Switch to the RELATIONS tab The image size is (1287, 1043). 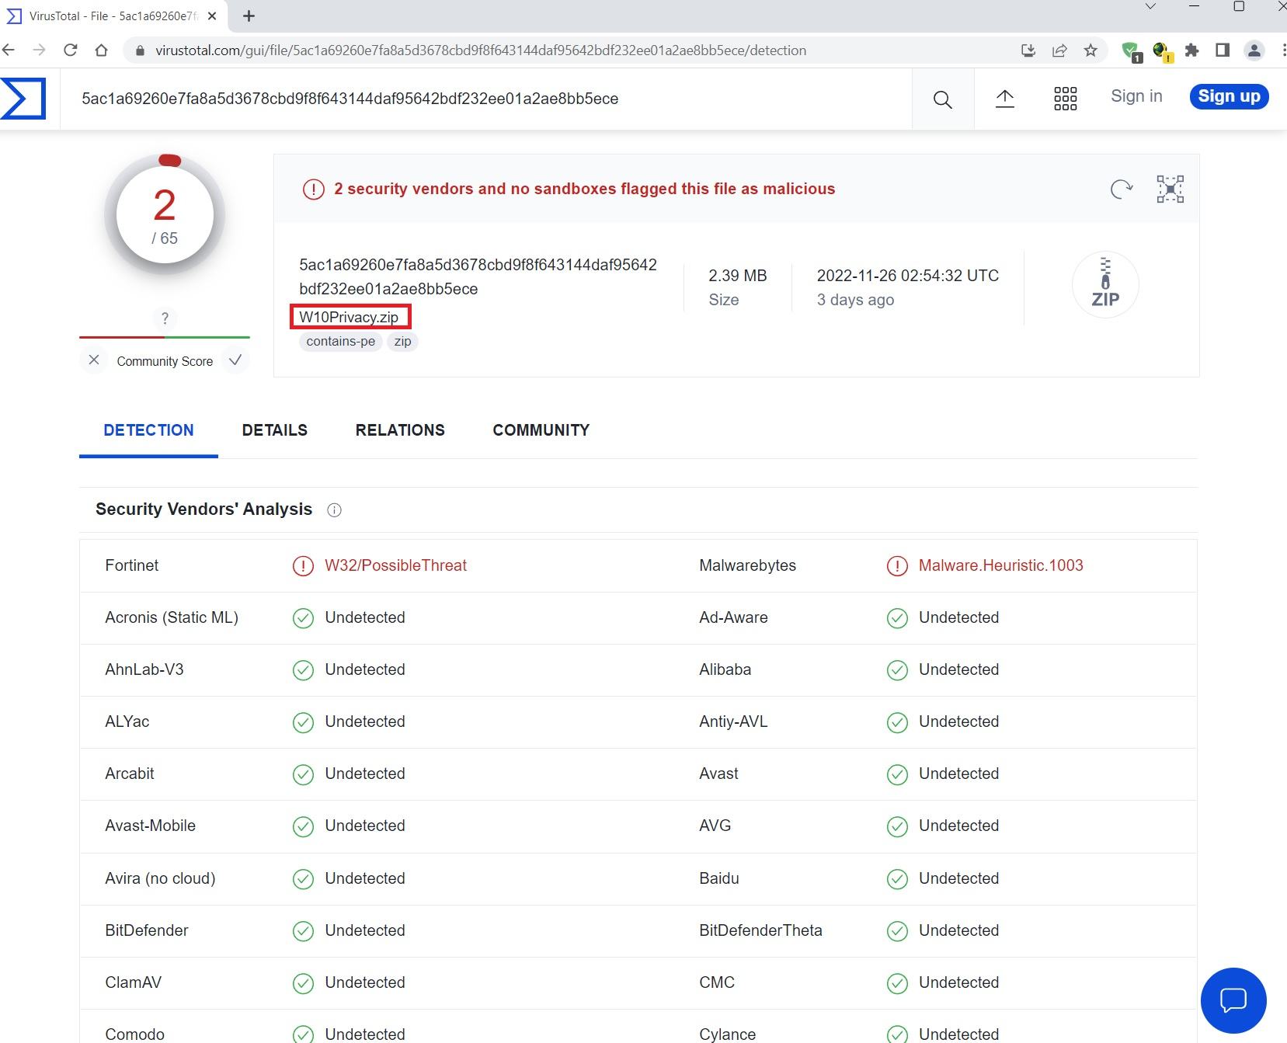click(400, 430)
